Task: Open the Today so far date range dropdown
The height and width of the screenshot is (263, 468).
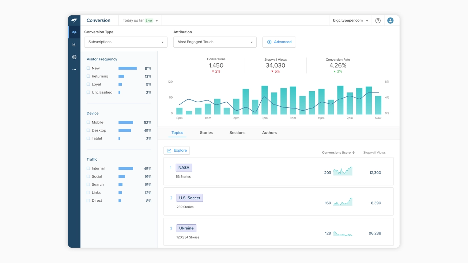Action: tap(140, 20)
